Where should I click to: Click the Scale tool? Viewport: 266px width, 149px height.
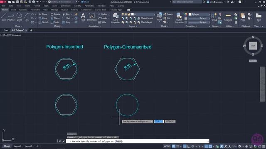point(54,22)
